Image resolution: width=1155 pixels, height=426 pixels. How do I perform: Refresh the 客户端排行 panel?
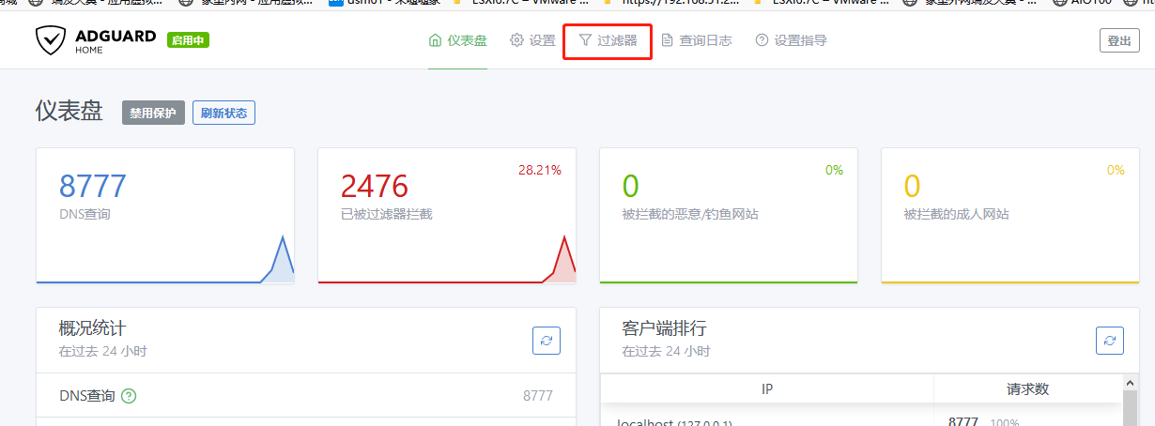pos(1110,341)
